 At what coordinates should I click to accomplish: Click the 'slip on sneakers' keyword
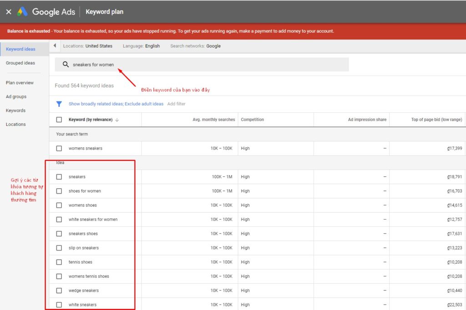[x=84, y=248]
